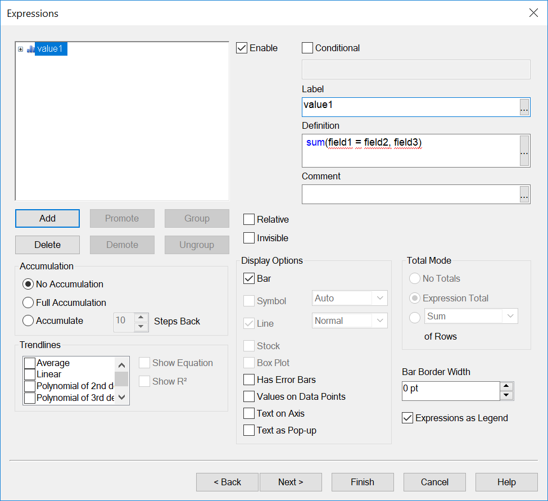Enable Has Error Bars option
The width and height of the screenshot is (548, 501).
point(249,380)
